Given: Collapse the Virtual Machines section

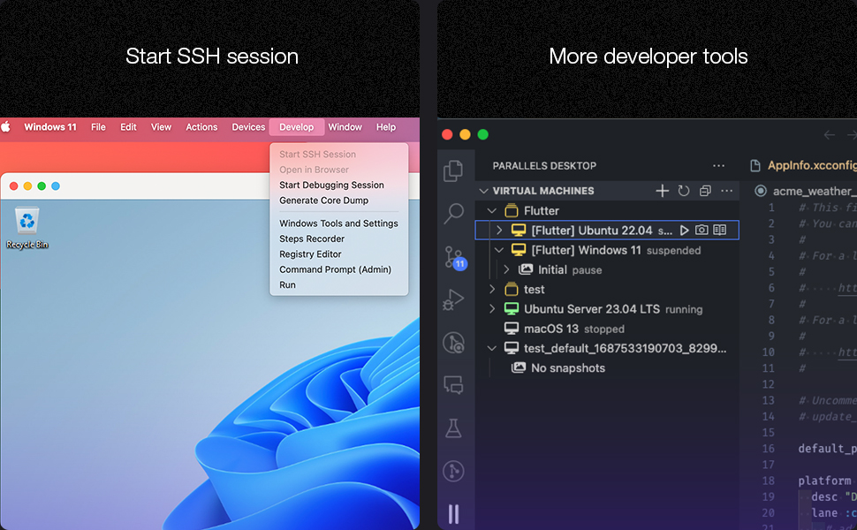Looking at the screenshot, I should point(483,191).
